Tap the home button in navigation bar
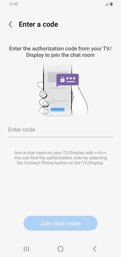This screenshot has width=121, height=257. pos(61,249)
